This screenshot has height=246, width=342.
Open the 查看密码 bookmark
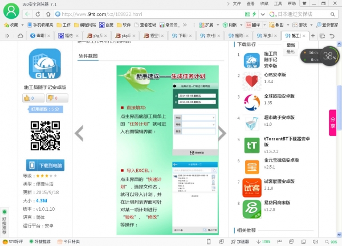point(145,25)
